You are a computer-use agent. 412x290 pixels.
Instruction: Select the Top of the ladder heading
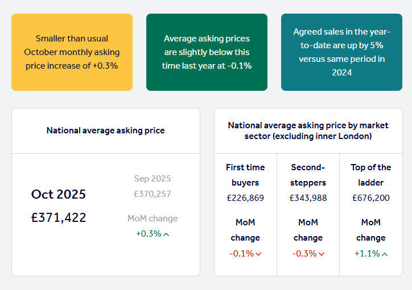coord(370,175)
